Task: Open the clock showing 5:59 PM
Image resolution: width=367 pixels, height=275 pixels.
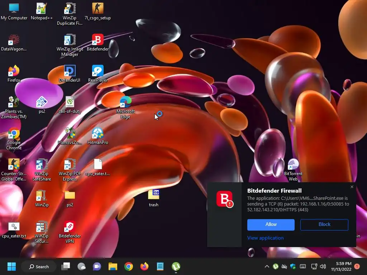Action: click(x=341, y=266)
